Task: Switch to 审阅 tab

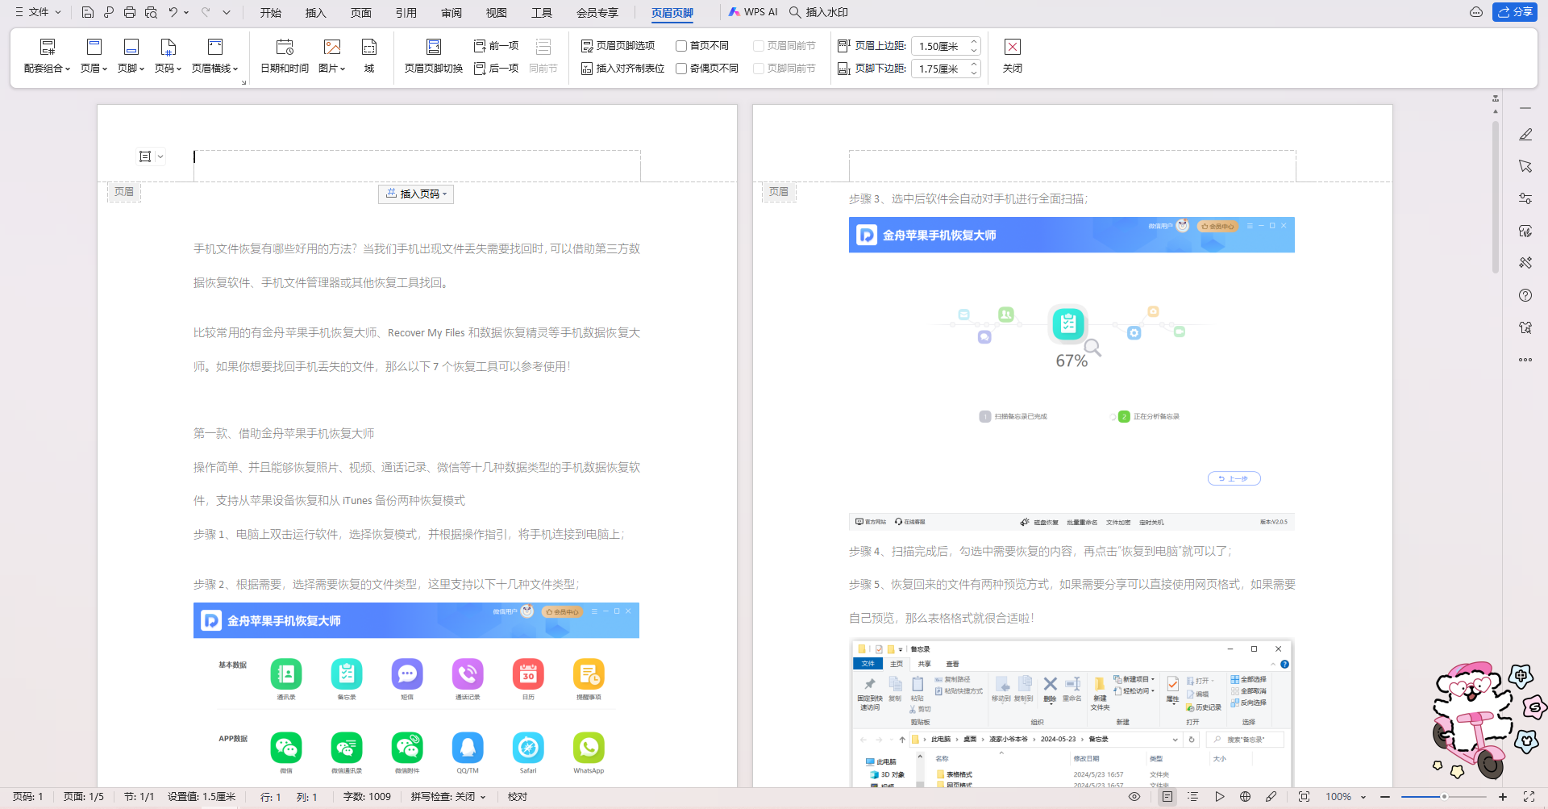Action: click(x=451, y=13)
